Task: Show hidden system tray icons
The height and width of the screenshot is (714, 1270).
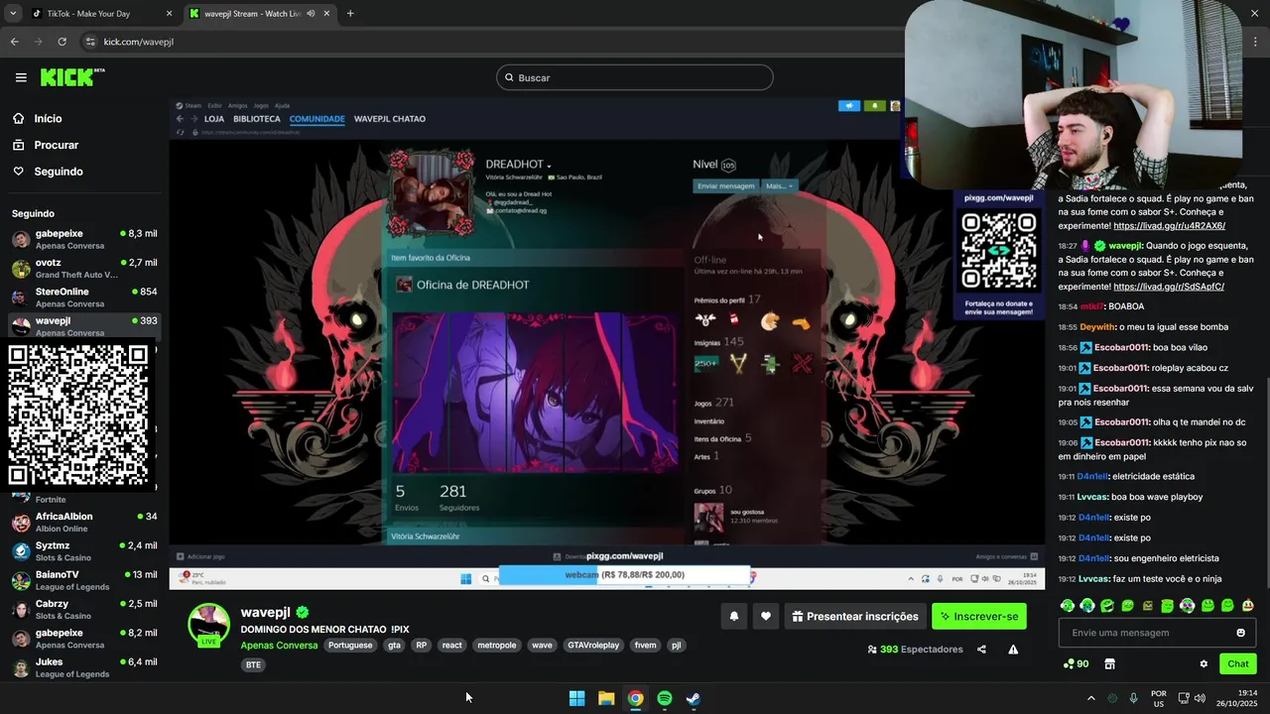Action: click(1090, 698)
